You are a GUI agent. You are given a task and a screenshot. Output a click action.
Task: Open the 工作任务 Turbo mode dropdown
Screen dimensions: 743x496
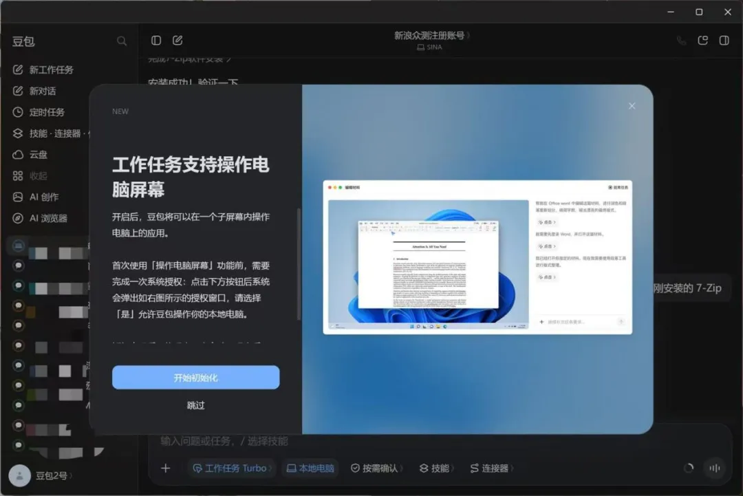coord(233,468)
